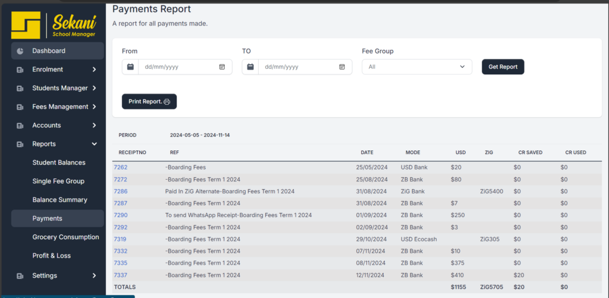Click the Students Manager sidebar icon
The width and height of the screenshot is (609, 298).
20,88
